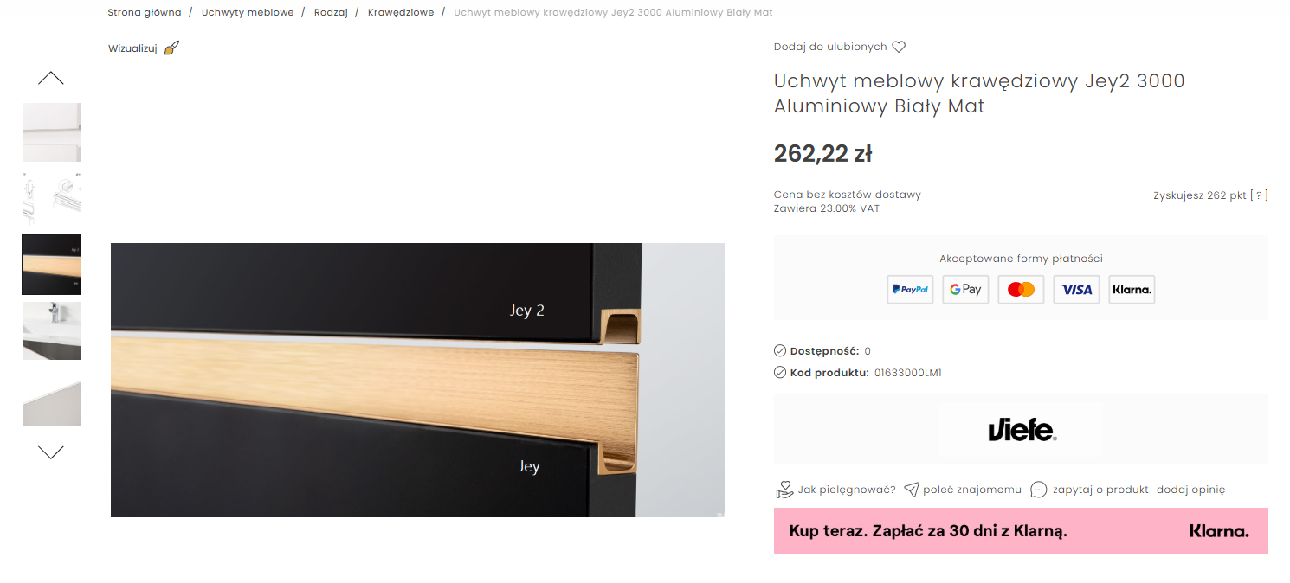This screenshot has width=1290, height=583.
Task: Select the PayPal payment icon
Action: coord(910,290)
